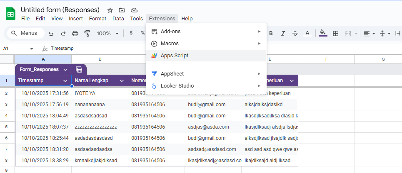Screen dimensions: 402x173
Task: Toggle Bold formatting
Action: click(x=271, y=34)
